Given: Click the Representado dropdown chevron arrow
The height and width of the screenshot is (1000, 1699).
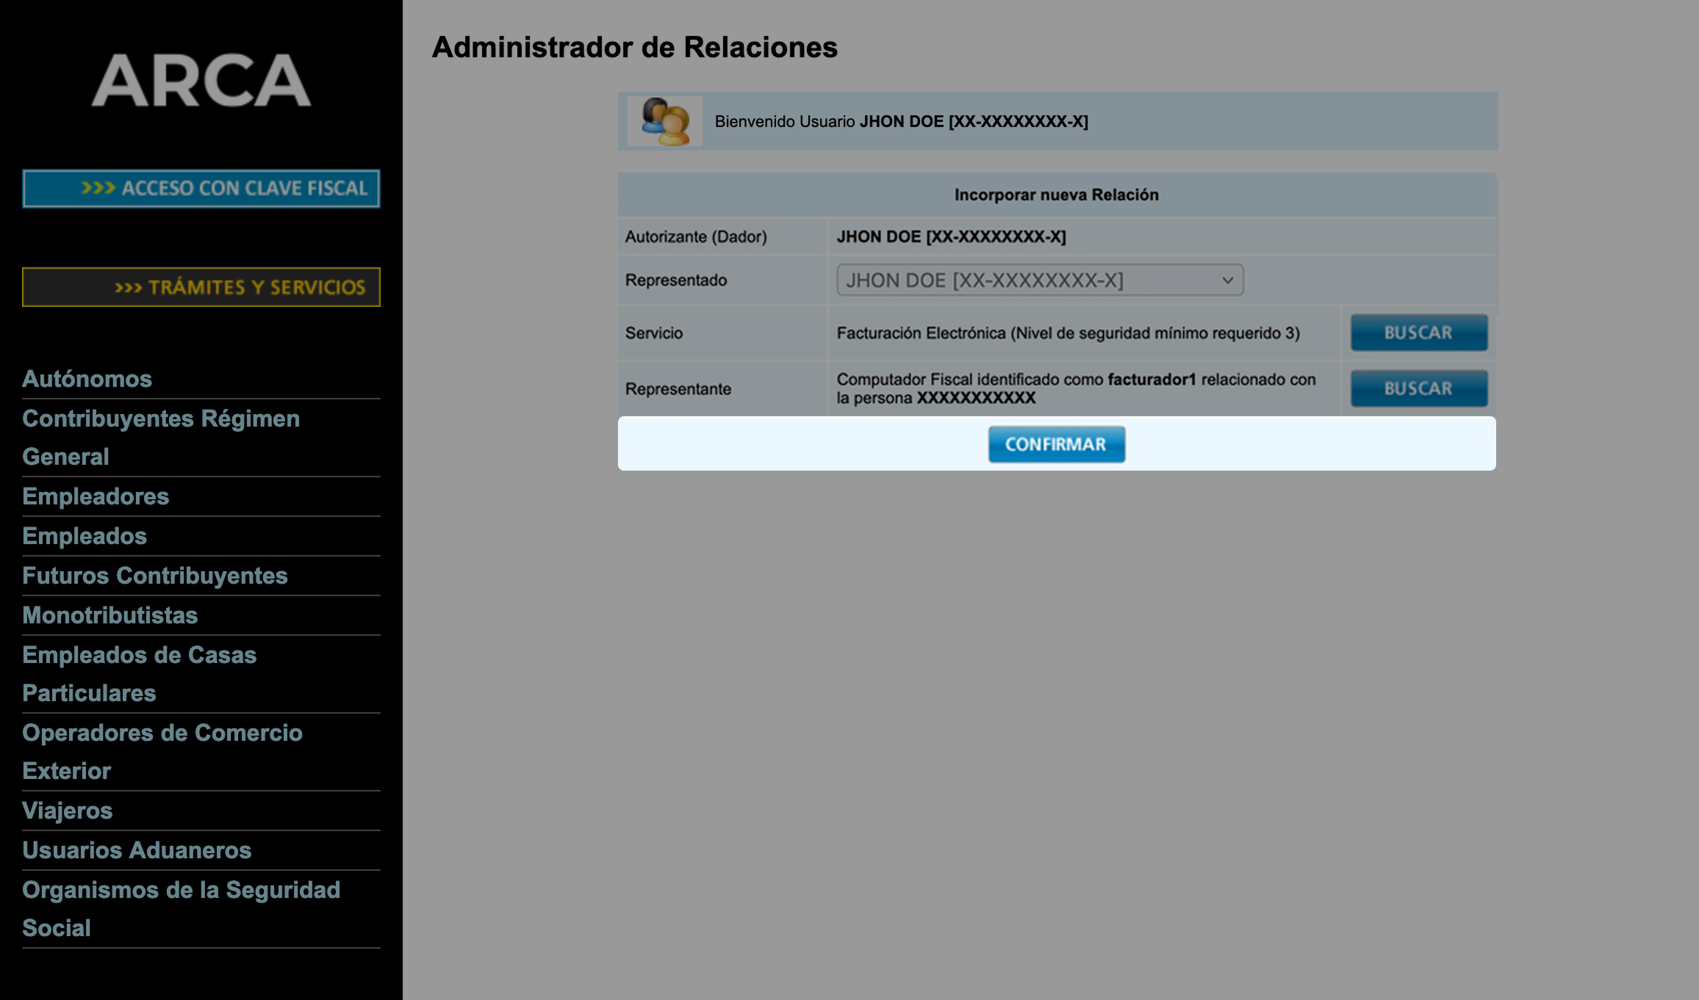Looking at the screenshot, I should (1227, 280).
